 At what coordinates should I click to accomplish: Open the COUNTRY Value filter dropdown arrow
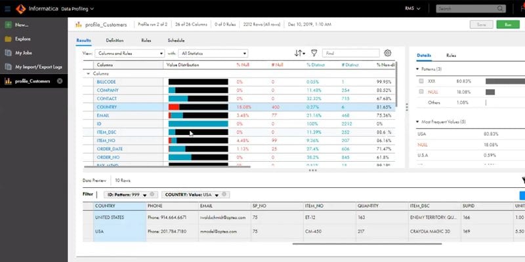click(x=217, y=195)
